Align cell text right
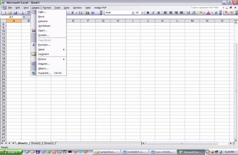238x155 pixels. click(176, 13)
